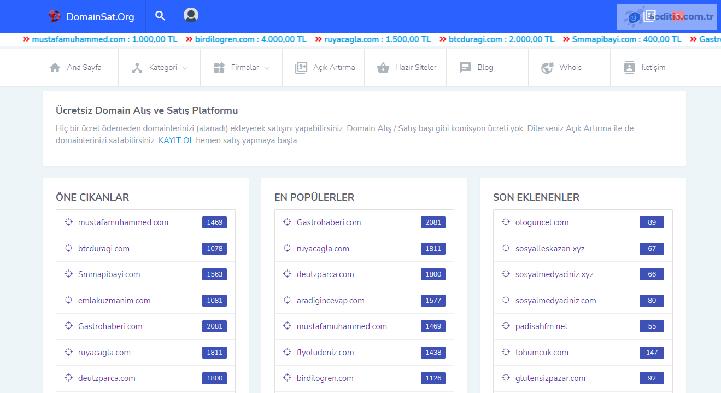Click the Ana Sayfa home icon
Viewport: 721px width, 393px height.
55,68
